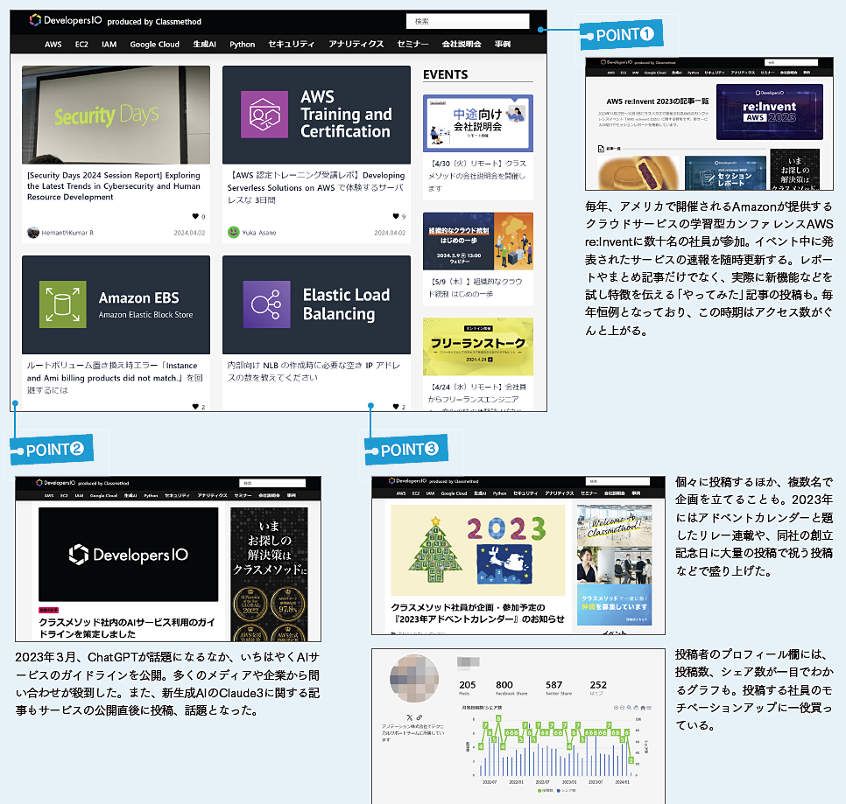Select IAM in the large screenshot's navigation bar
This screenshot has width=846, height=804.
click(109, 45)
